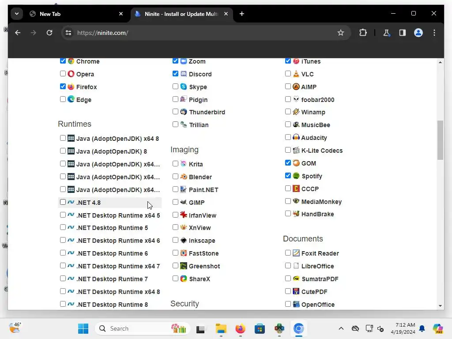Click the Opera browser icon
This screenshot has width=452, height=339.
(71, 74)
